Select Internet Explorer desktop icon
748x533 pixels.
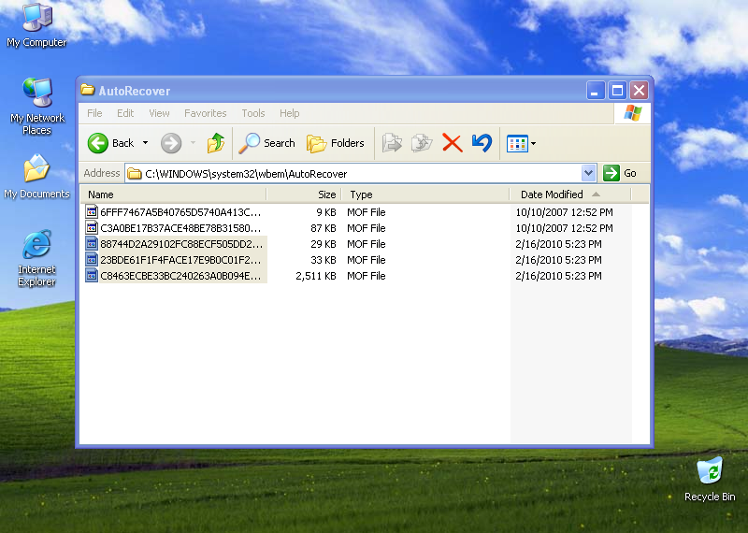(36, 258)
